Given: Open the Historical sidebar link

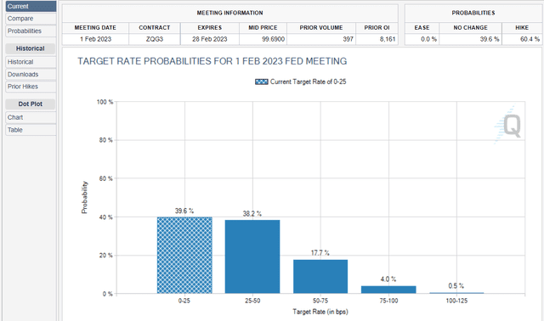Looking at the screenshot, I should point(31,62).
